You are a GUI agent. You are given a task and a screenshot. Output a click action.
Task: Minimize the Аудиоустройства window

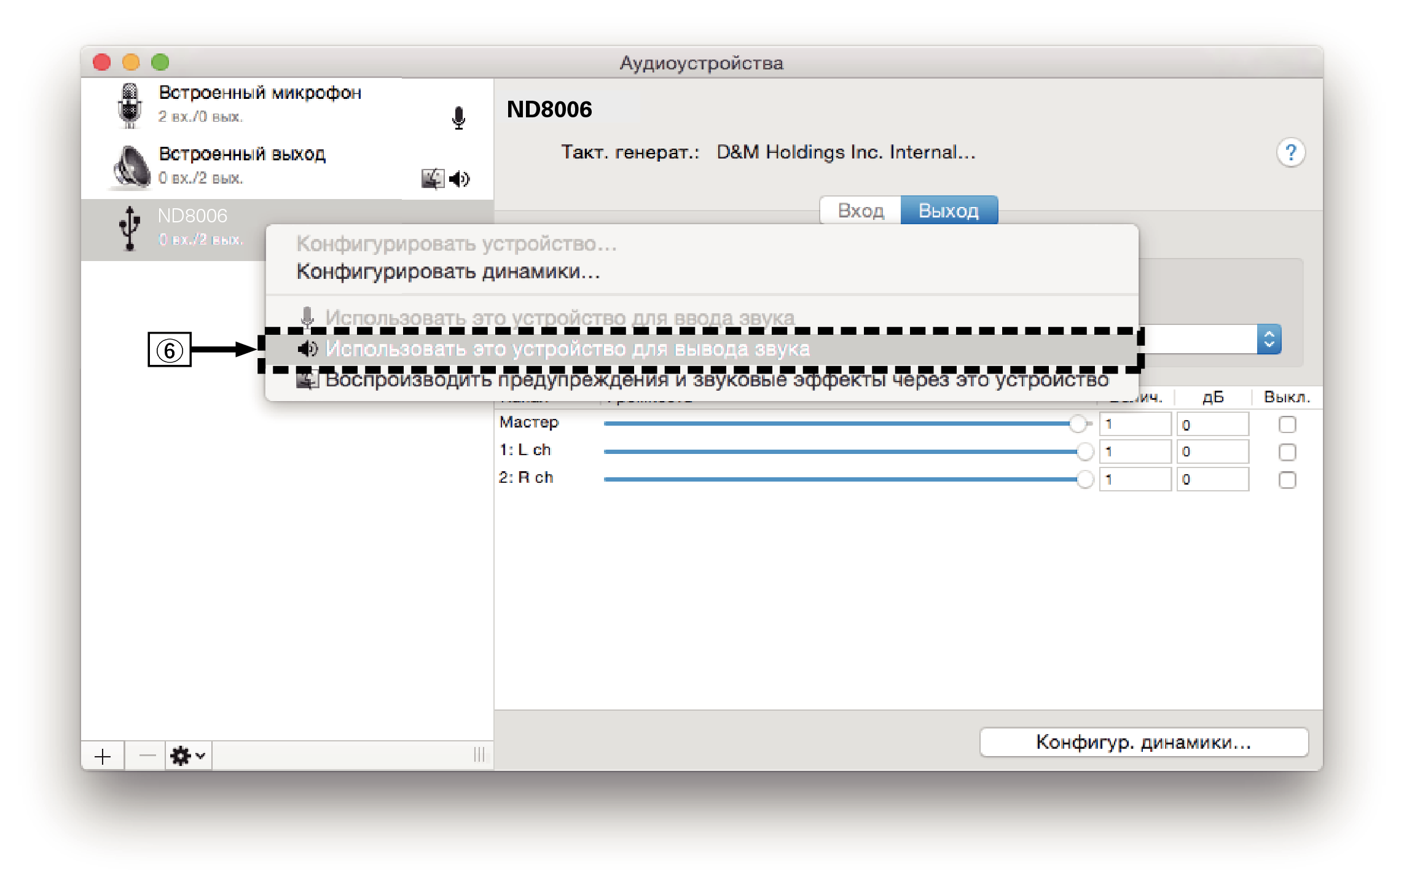pos(131,62)
